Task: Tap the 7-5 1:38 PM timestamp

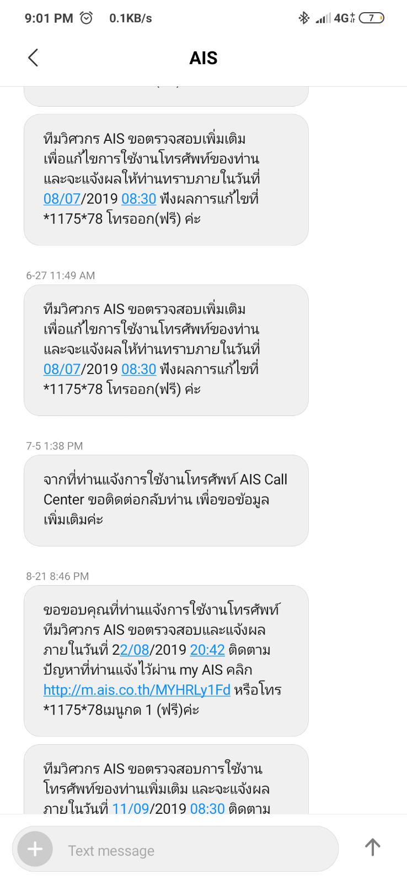Action: tap(55, 445)
